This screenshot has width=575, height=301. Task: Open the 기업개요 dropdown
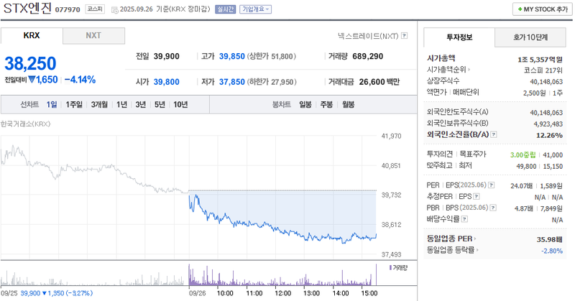(256, 9)
